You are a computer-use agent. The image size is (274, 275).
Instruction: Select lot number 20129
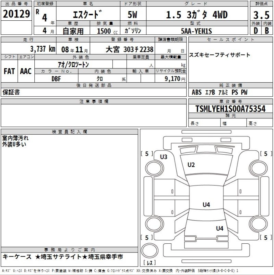click(x=16, y=14)
